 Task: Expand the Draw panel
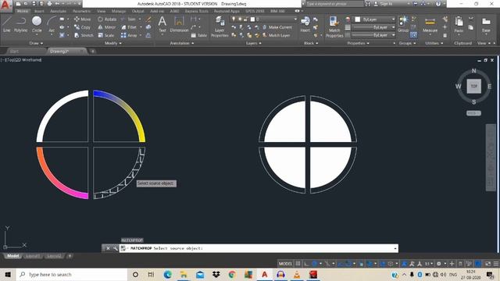pyautogui.click(x=36, y=43)
